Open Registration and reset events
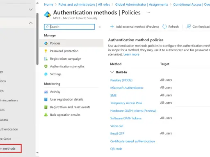Viewport: 210px width, 157px height. click(70, 107)
